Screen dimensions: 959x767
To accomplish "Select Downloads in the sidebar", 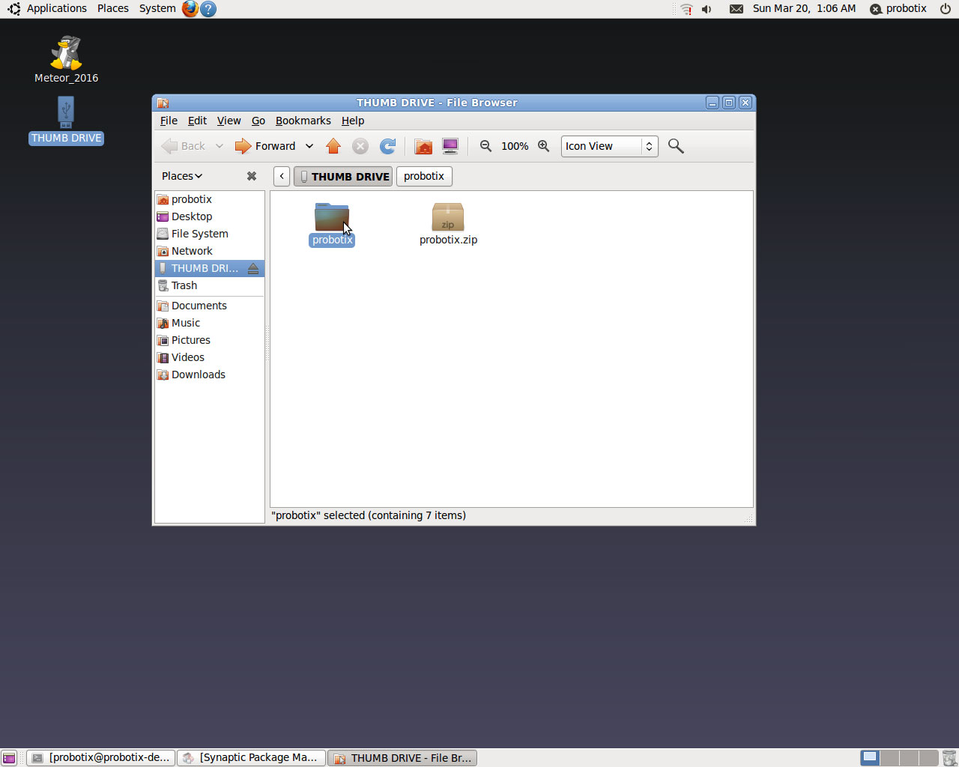I will pyautogui.click(x=198, y=375).
